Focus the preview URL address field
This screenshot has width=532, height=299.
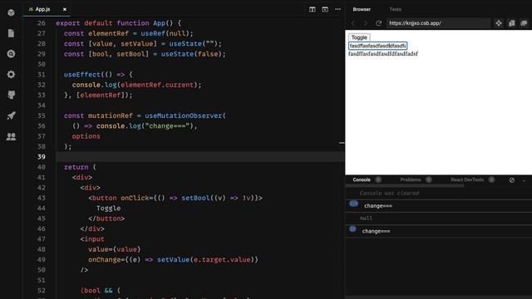pyautogui.click(x=438, y=23)
